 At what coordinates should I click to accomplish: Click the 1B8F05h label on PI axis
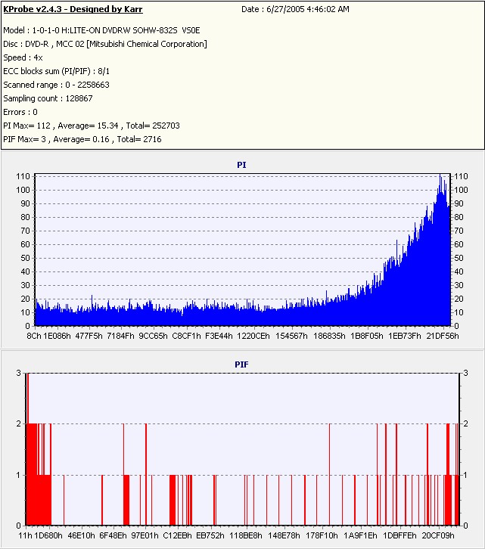tap(367, 336)
